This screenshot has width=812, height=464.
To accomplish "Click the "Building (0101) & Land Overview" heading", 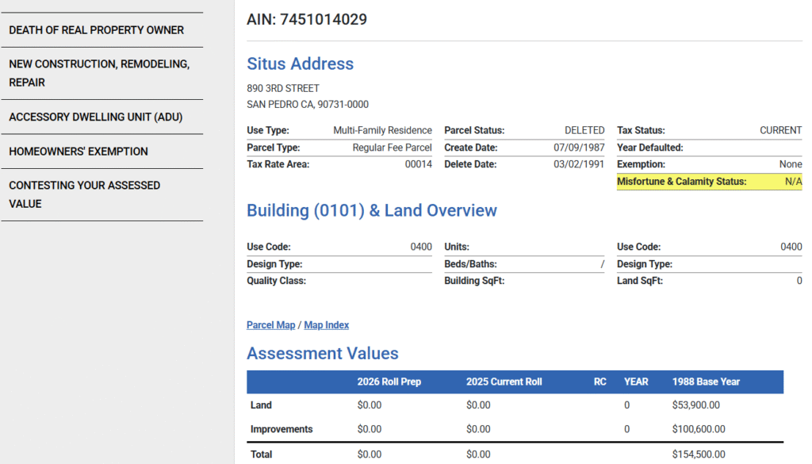I will coord(373,210).
